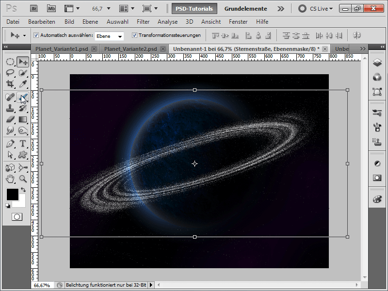The height and width of the screenshot is (291, 388).
Task: Select the Quick Selection tool
Action: click(x=23, y=73)
